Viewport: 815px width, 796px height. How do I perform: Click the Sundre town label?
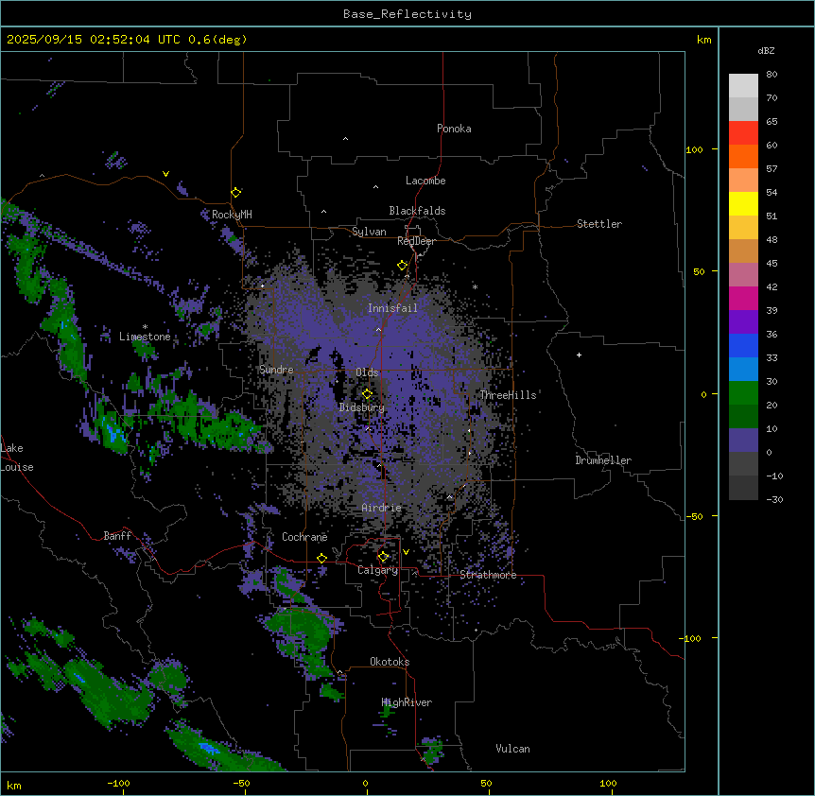click(276, 370)
